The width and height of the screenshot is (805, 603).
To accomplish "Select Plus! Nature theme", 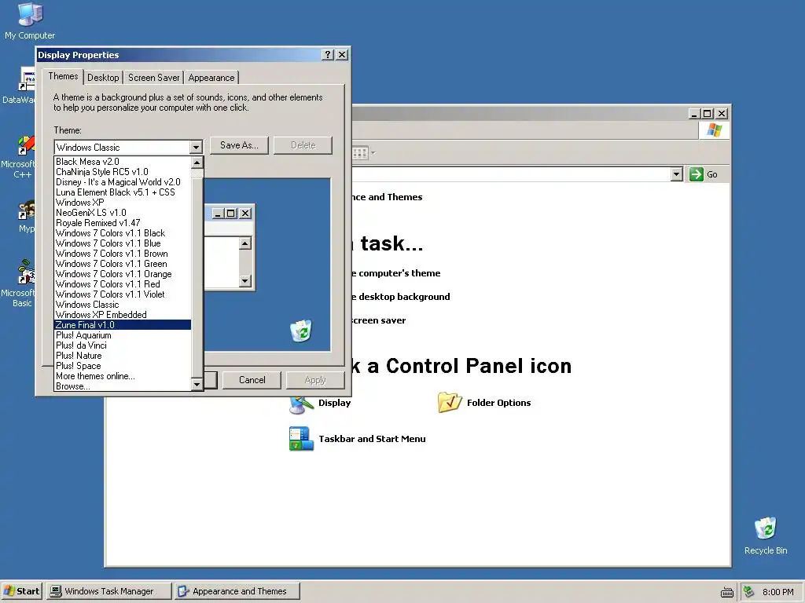I will [x=123, y=356].
